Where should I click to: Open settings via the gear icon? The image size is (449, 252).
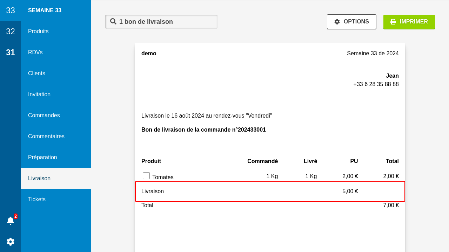[x=11, y=241]
